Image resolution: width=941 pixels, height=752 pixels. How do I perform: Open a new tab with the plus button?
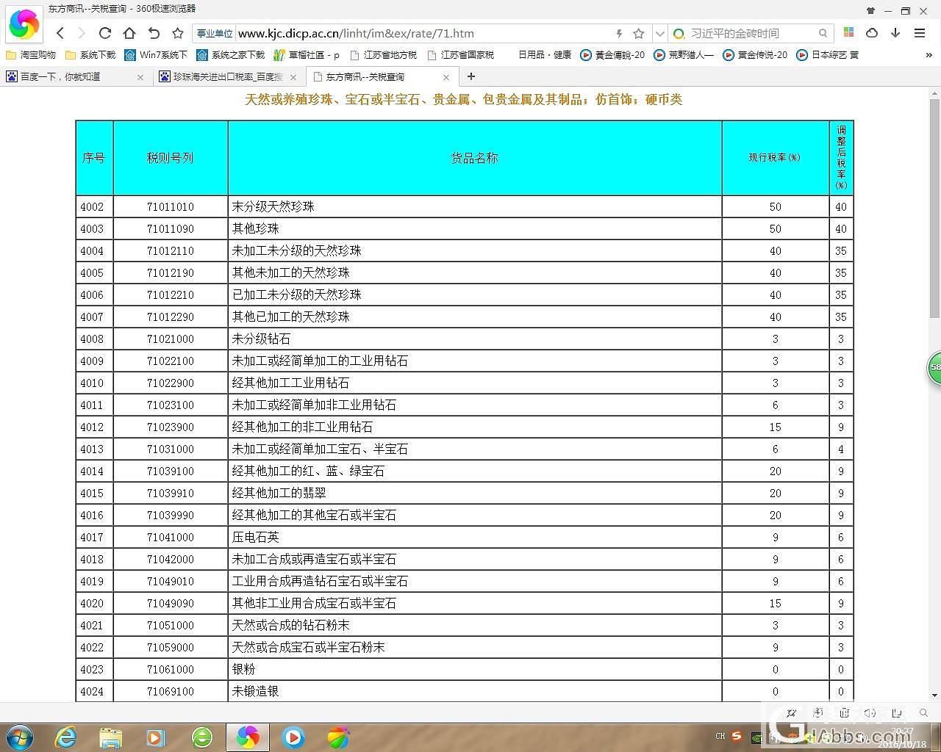point(471,76)
